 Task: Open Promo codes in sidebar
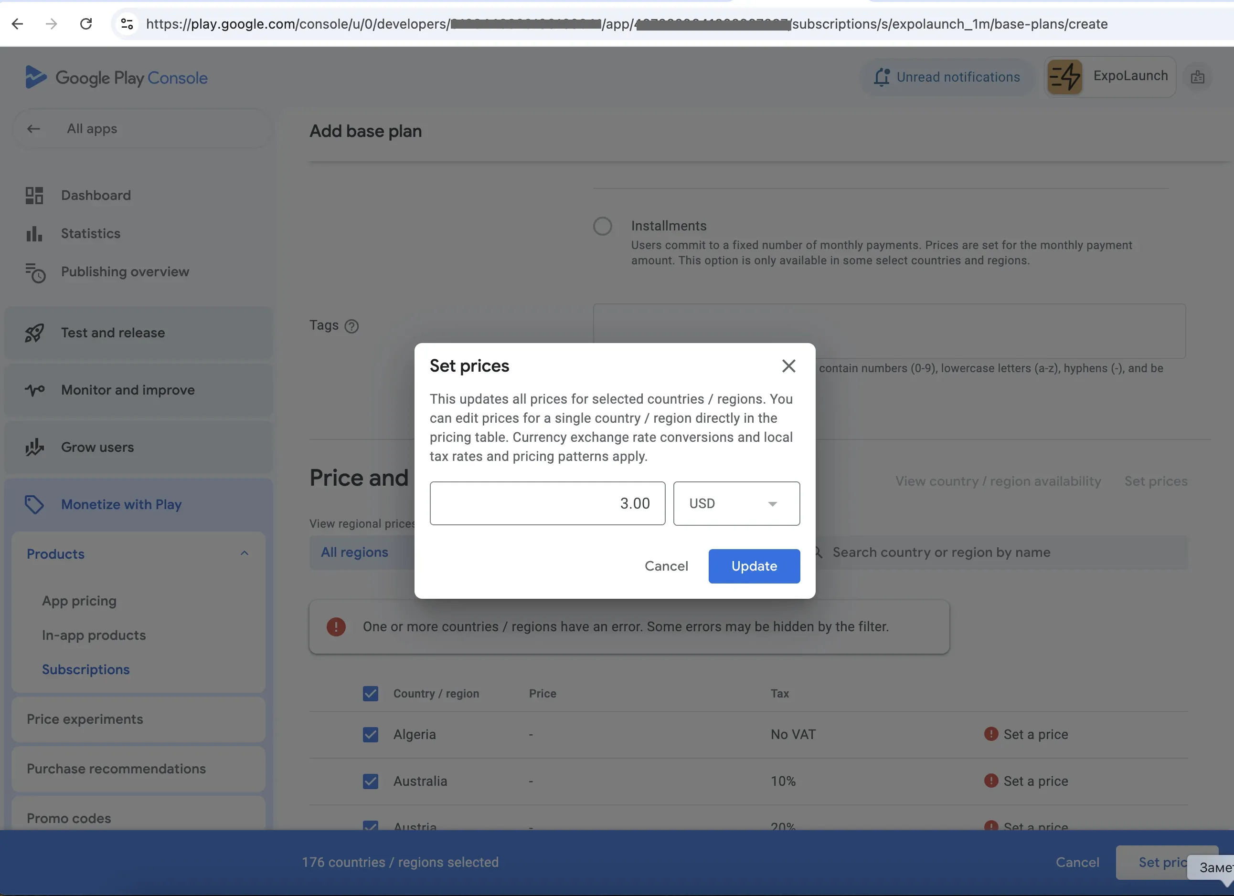(x=139, y=814)
